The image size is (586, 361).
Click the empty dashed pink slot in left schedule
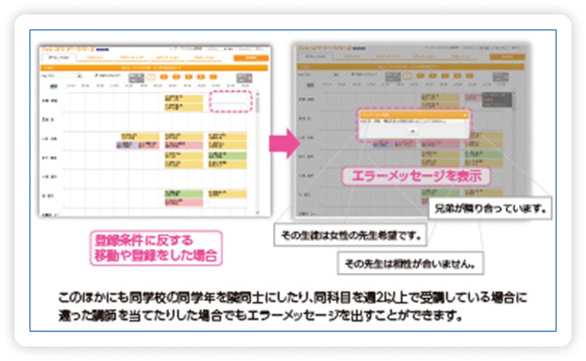(x=229, y=101)
